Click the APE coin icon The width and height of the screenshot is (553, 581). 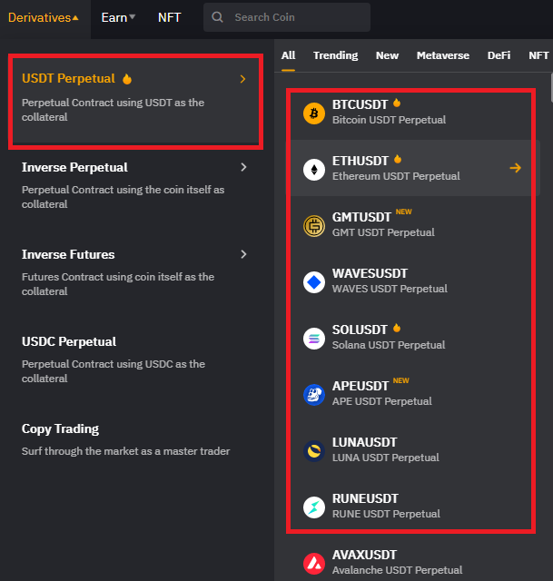[314, 395]
